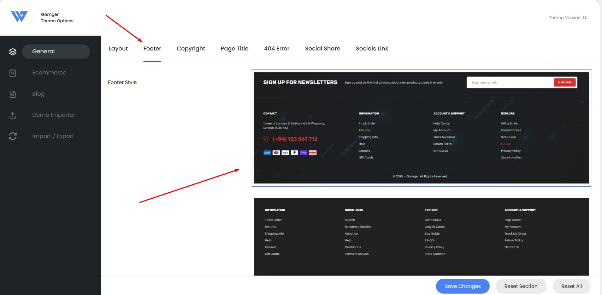Select the Social Share tab
The height and width of the screenshot is (295, 602).
point(323,49)
